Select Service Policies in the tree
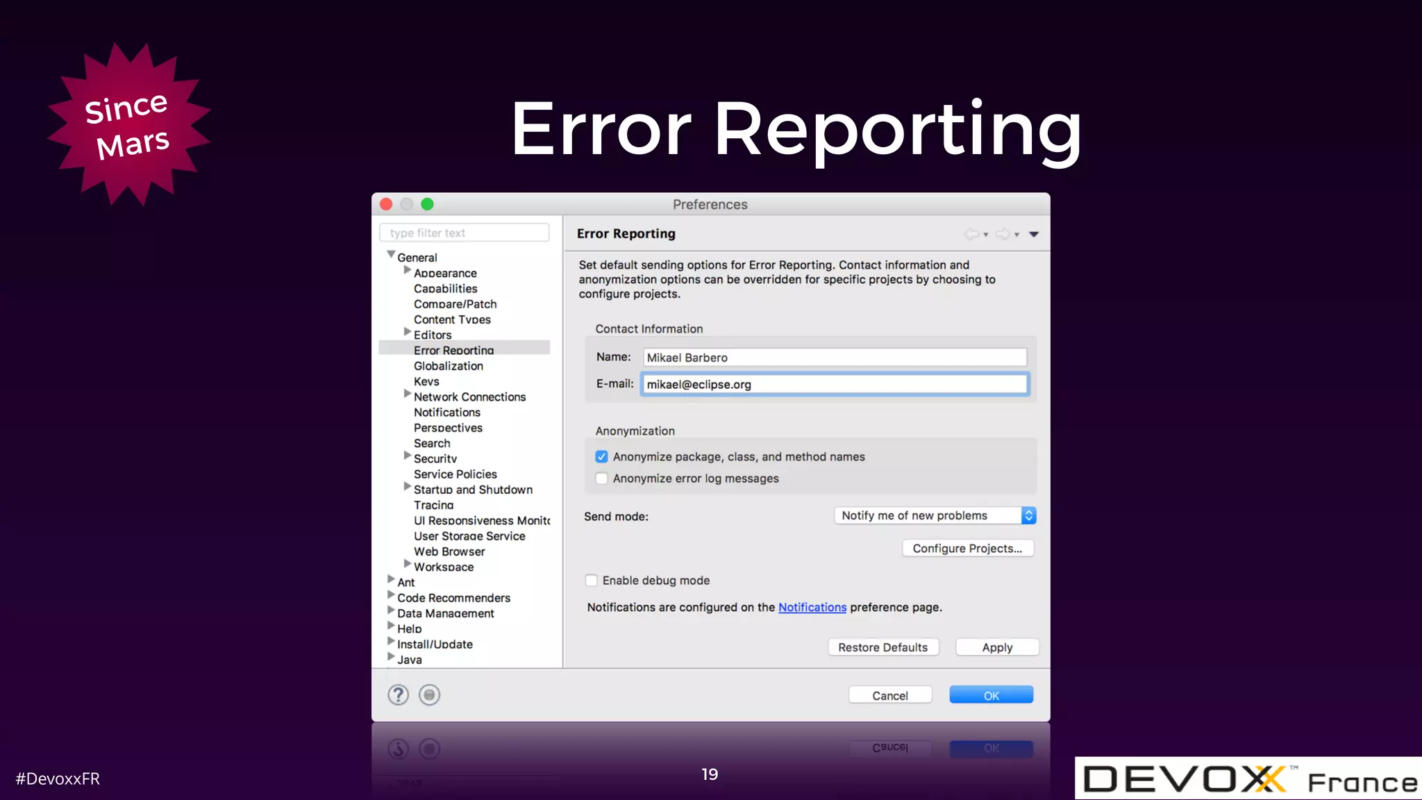The height and width of the screenshot is (800, 1422). tap(455, 474)
